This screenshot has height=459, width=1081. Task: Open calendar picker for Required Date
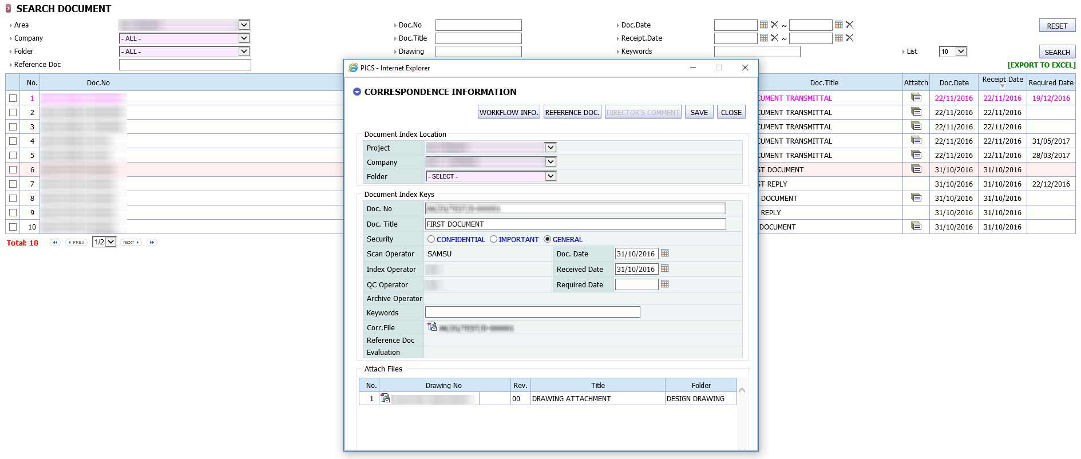(x=664, y=284)
